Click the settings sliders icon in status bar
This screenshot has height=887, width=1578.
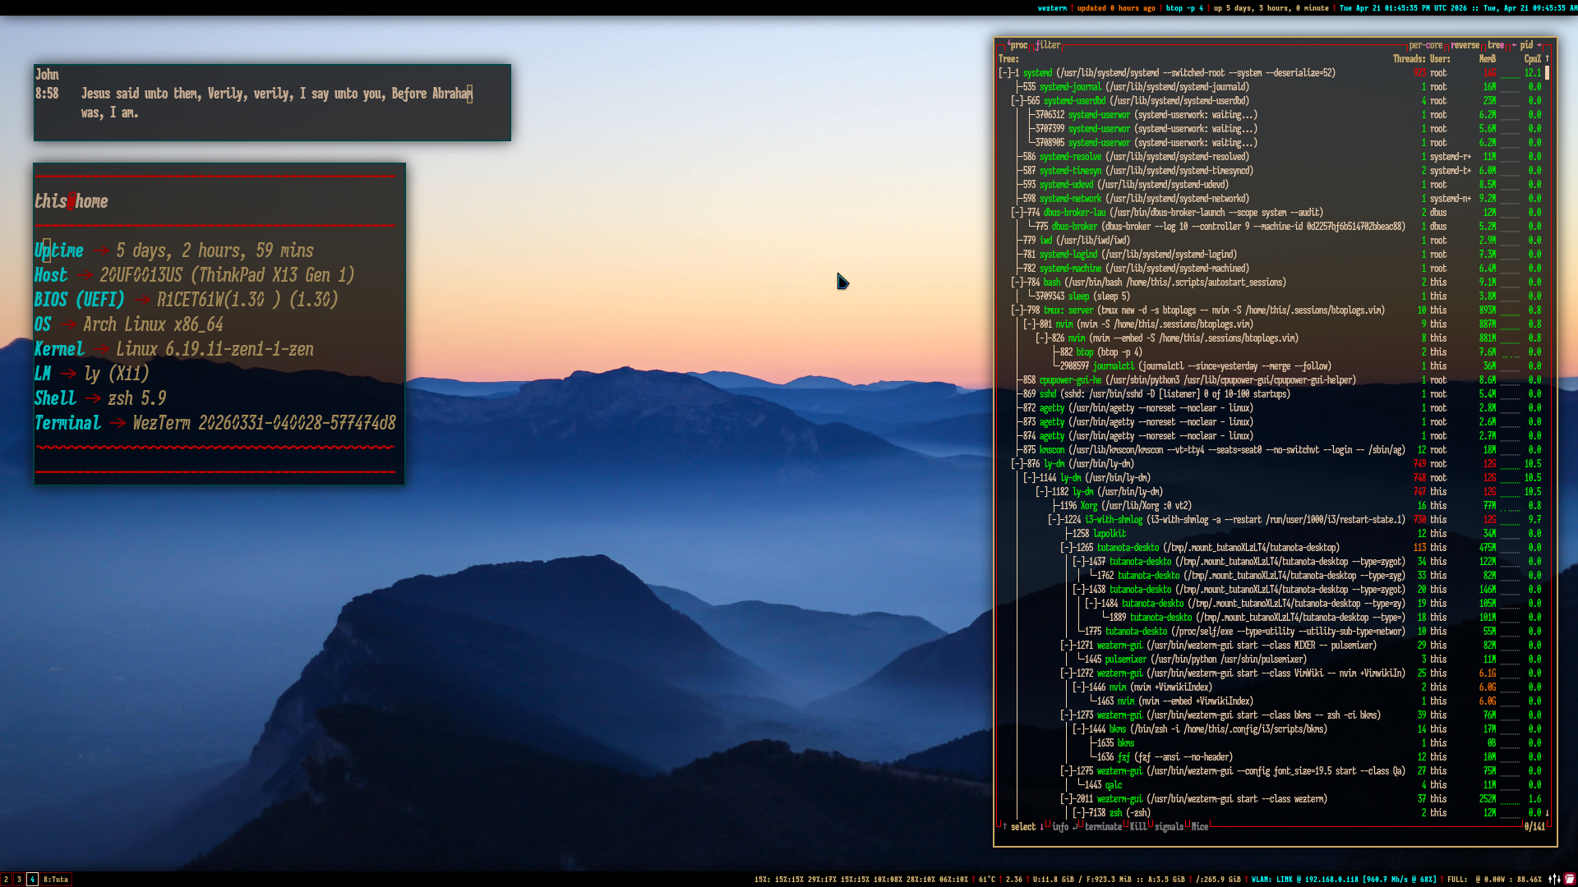click(x=1554, y=879)
